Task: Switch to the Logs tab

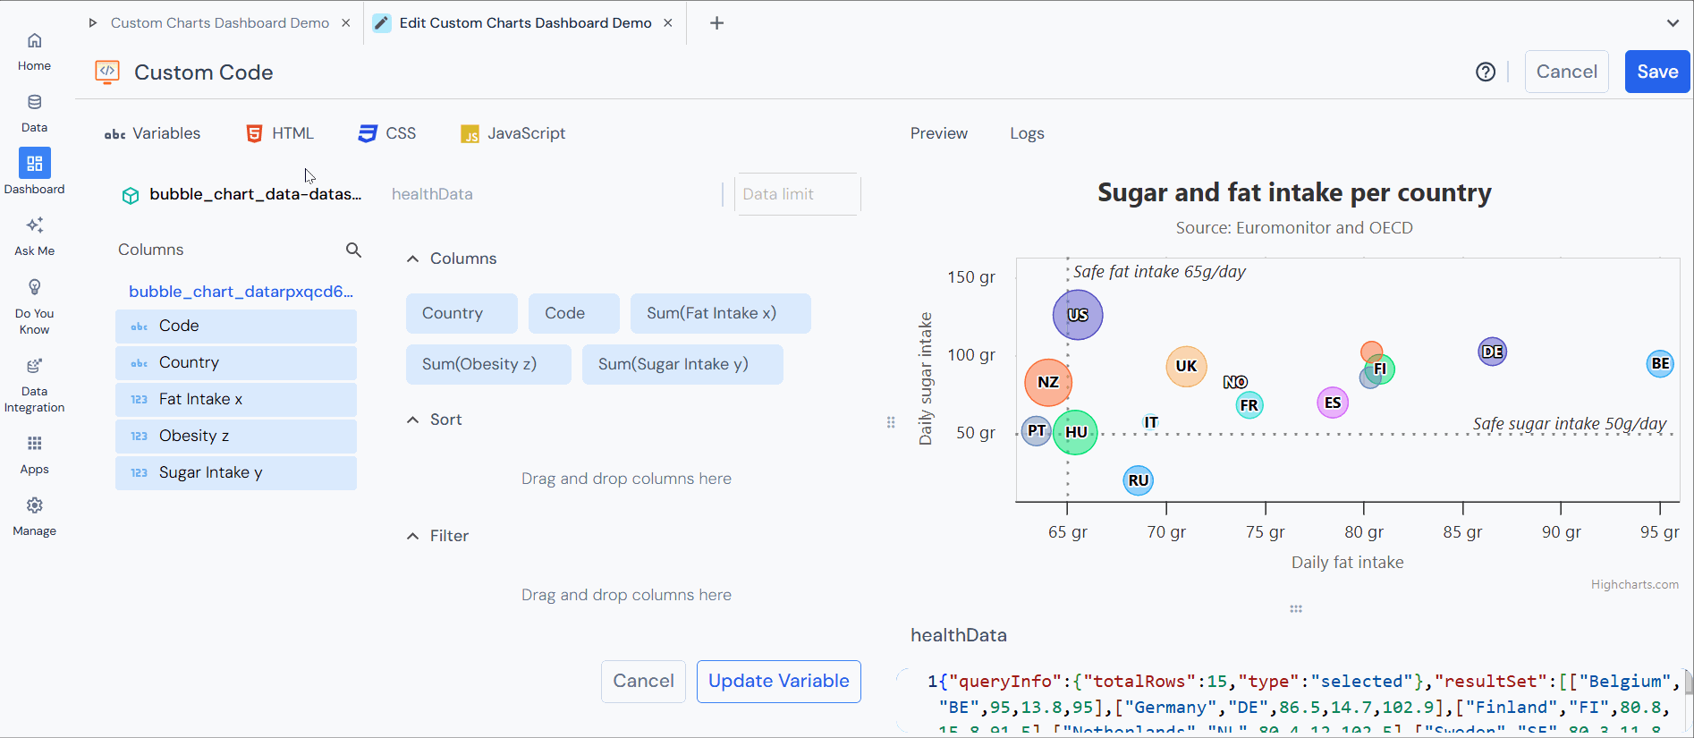Action: (x=1026, y=132)
